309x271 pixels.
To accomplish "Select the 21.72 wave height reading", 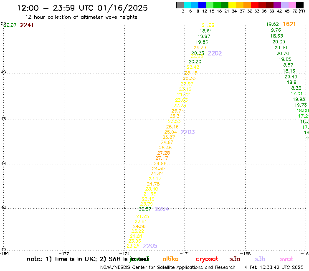I will tap(183, 95).
